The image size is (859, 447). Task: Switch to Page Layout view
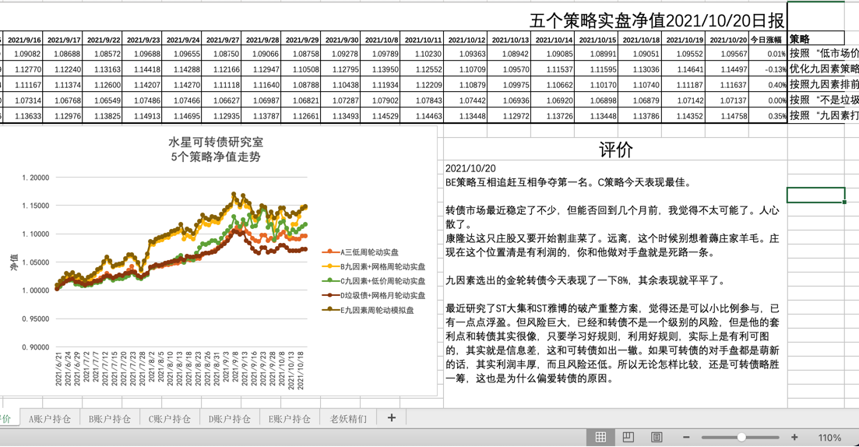(x=628, y=438)
